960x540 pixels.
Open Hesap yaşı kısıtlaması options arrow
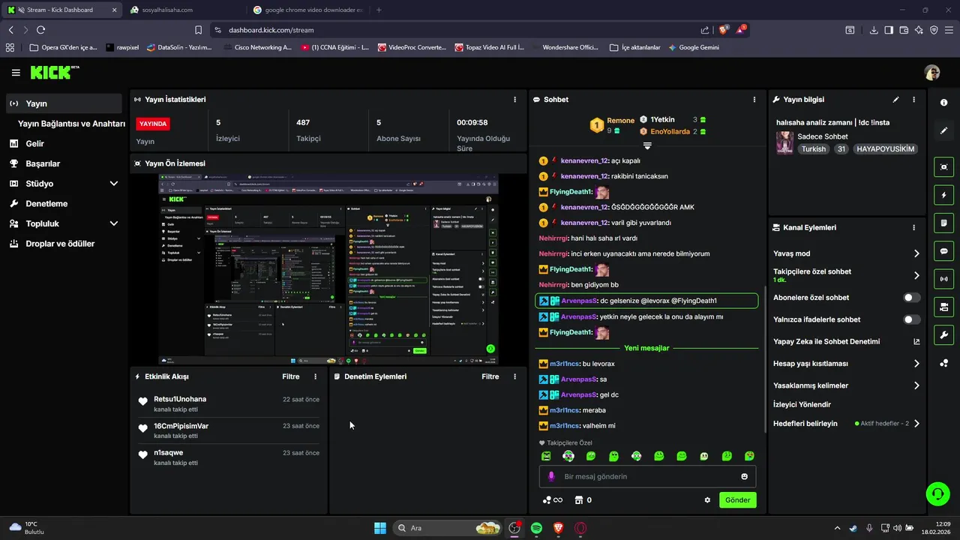916,364
